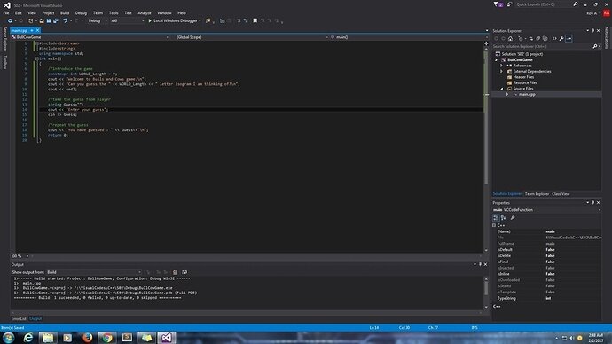
Task: Click the View Code icon in Solution Explorer
Action: tap(554, 39)
